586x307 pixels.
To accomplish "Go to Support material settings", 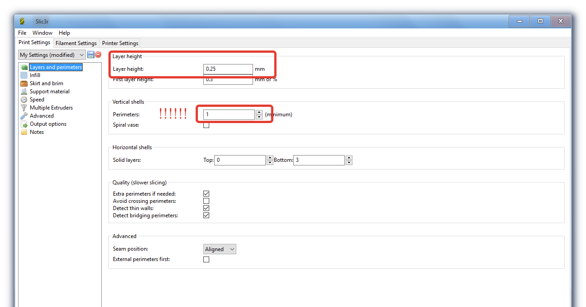I will click(x=50, y=92).
